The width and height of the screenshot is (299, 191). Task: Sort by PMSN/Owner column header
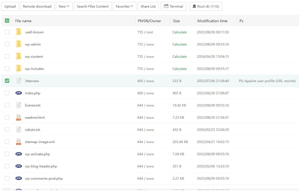point(149,21)
